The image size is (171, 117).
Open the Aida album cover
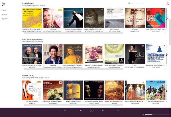(x=135, y=54)
